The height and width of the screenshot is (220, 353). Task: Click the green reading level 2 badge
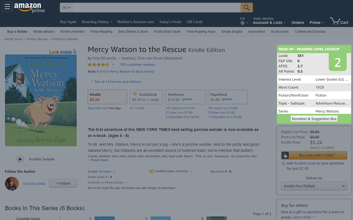pos(338,62)
